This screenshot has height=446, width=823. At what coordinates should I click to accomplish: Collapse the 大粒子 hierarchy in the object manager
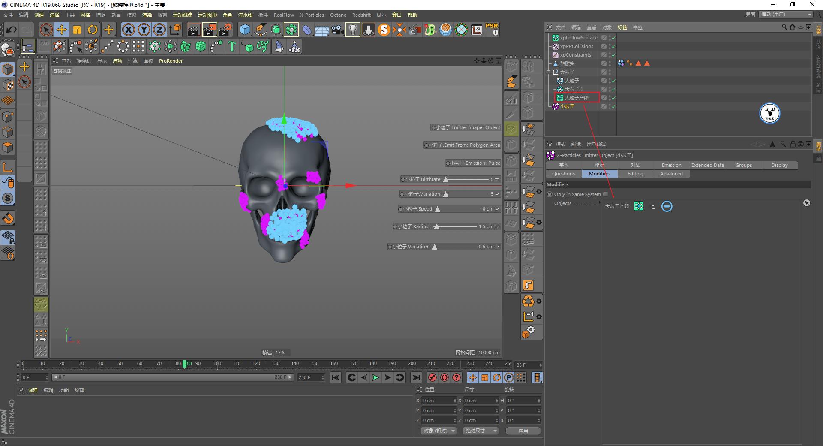click(x=548, y=72)
